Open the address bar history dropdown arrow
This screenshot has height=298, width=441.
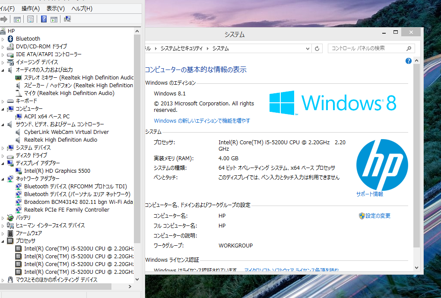pyautogui.click(x=308, y=49)
